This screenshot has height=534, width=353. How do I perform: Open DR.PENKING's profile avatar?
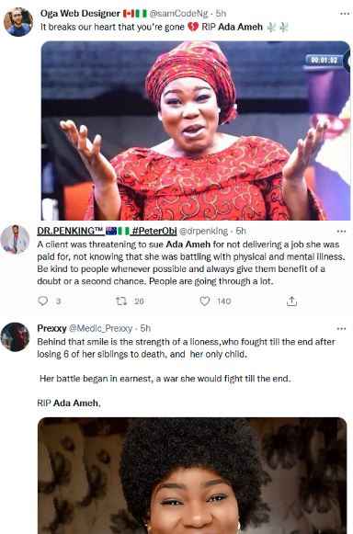(x=15, y=239)
